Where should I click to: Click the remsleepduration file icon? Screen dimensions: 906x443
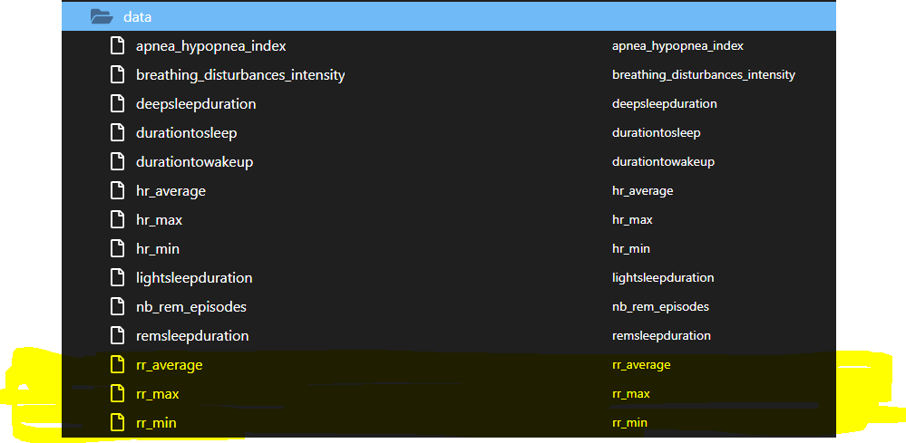pyautogui.click(x=117, y=336)
